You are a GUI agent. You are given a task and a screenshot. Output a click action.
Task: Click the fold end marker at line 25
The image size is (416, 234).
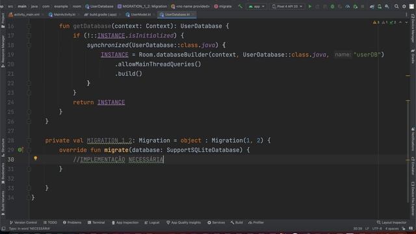[29, 112]
